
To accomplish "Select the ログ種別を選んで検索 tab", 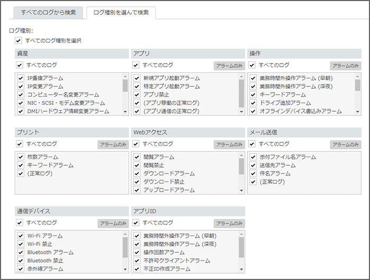I will [121, 12].
